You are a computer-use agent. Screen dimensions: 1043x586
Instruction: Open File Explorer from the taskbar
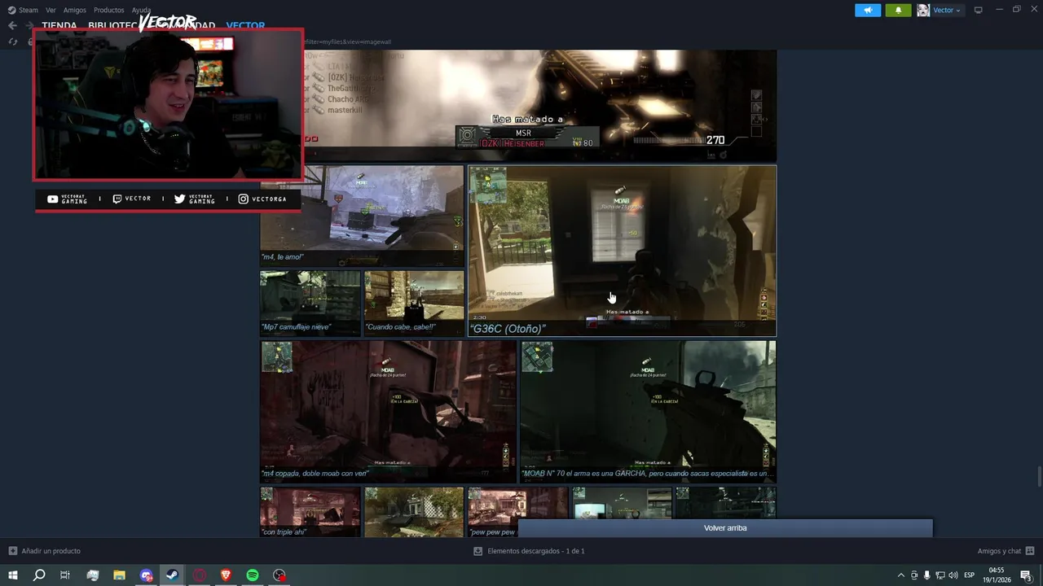click(x=119, y=575)
